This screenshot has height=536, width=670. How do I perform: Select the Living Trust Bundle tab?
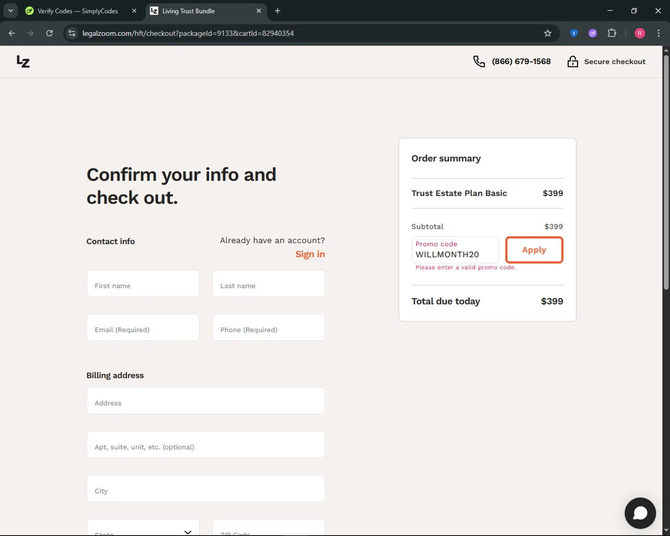coord(206,11)
